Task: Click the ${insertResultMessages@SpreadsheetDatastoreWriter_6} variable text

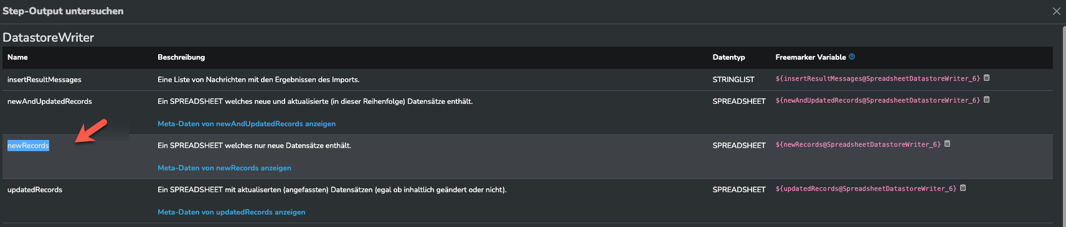Action: [x=878, y=78]
